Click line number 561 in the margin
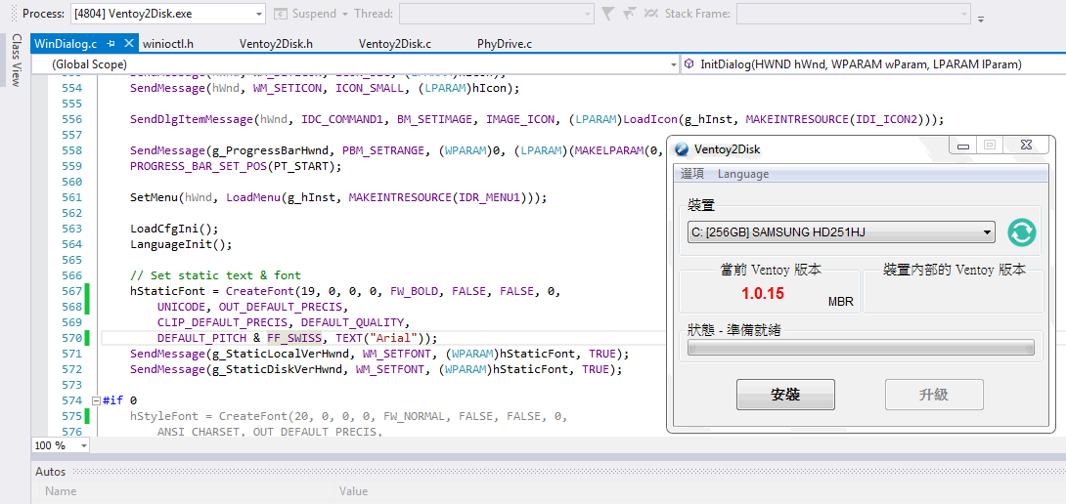This screenshot has height=504, width=1066. click(71, 197)
